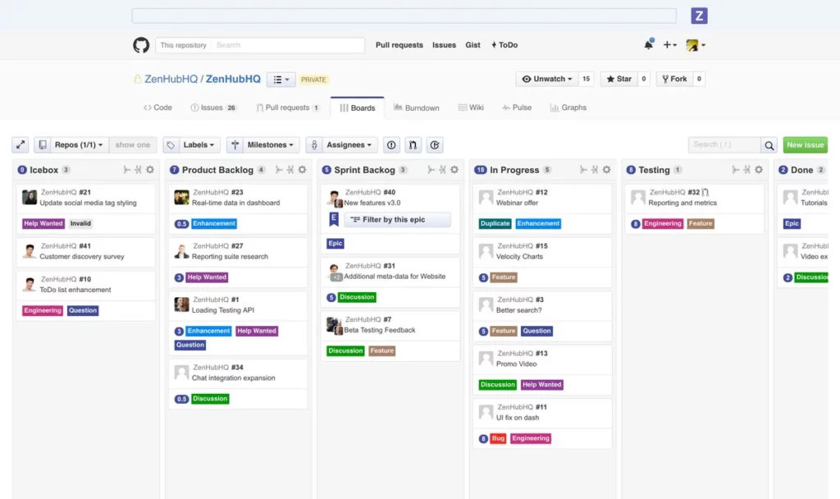The width and height of the screenshot is (840, 499).
Task: Open Gist in top navigation
Action: coord(472,45)
